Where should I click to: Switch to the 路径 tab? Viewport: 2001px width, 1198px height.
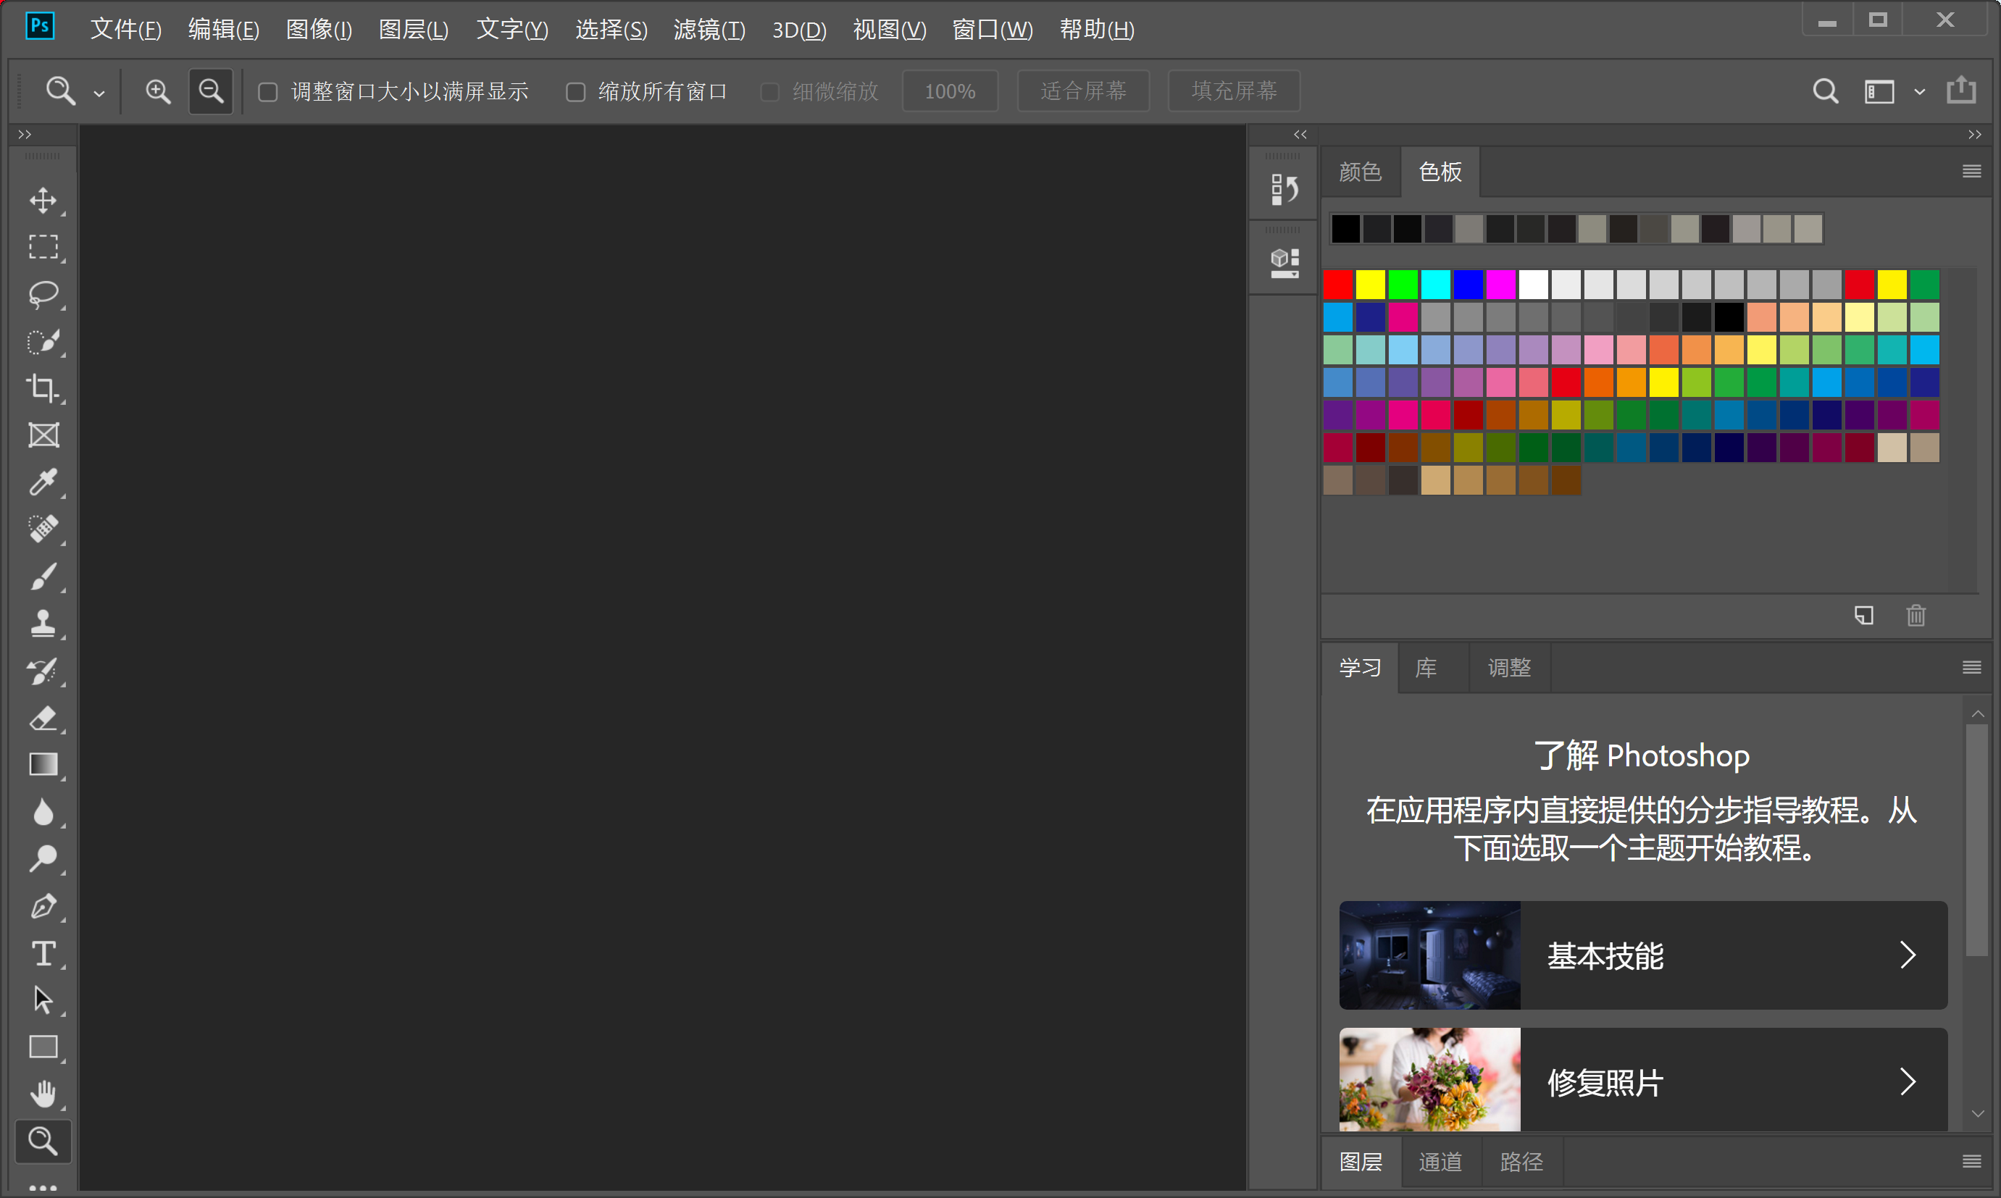[1521, 1162]
